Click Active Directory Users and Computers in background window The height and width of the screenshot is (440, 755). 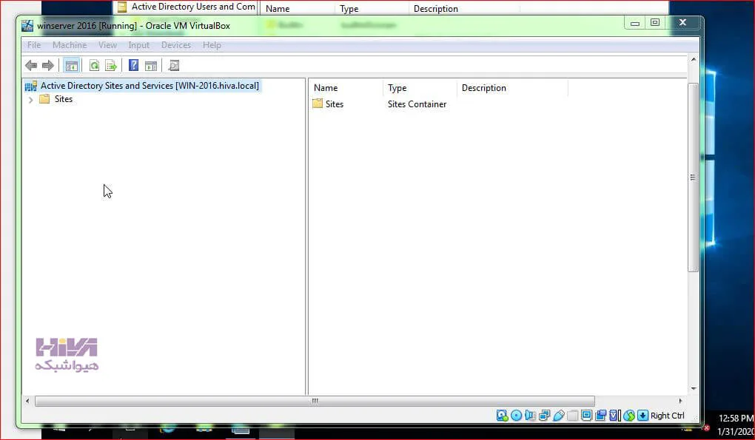[194, 7]
